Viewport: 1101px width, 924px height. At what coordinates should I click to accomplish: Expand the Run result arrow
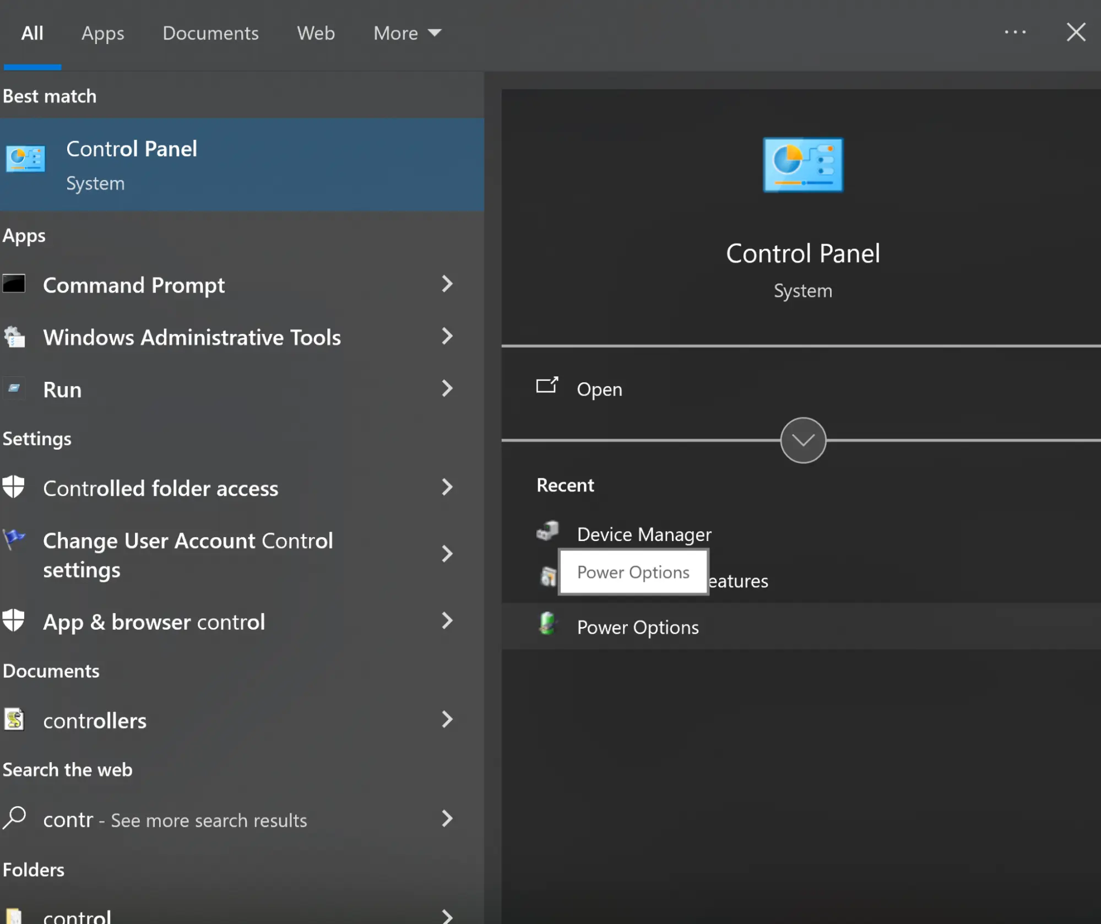(x=447, y=388)
